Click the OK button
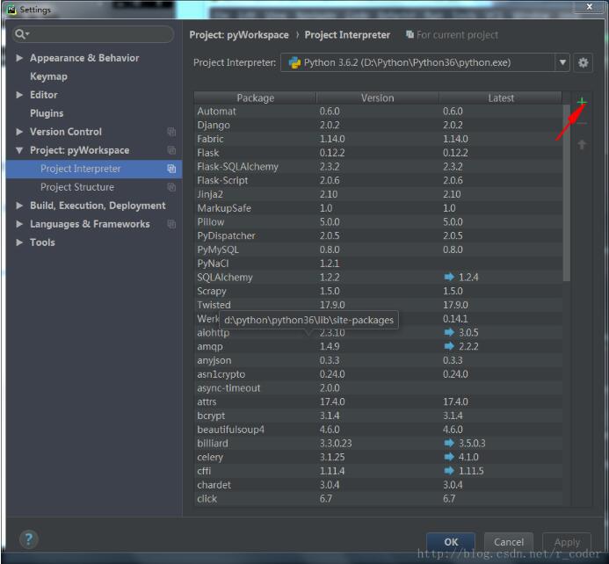The width and height of the screenshot is (609, 564). (451, 542)
